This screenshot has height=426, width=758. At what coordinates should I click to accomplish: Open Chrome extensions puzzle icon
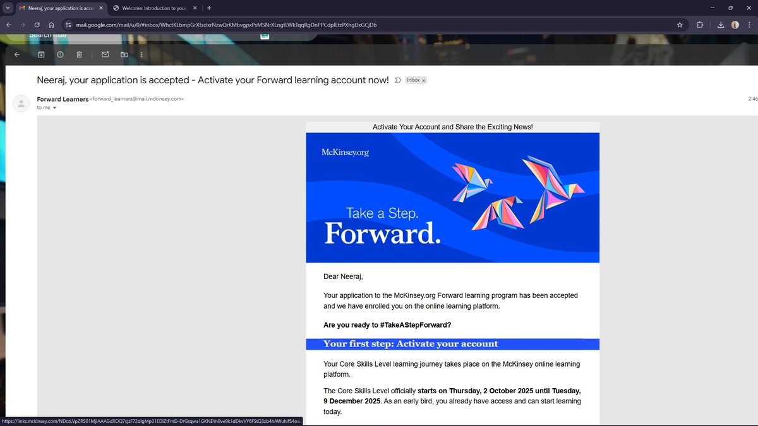(700, 25)
